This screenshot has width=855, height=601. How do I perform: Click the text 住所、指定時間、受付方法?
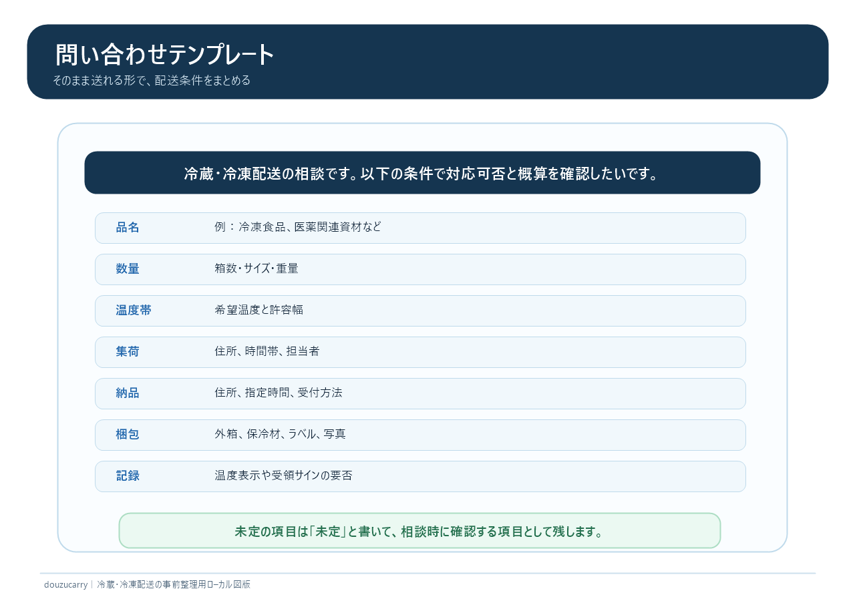click(279, 393)
